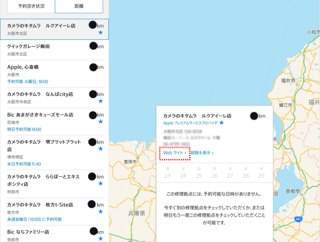Click 豊岡市 label on the map
This screenshot has height=242, width=320.
click(x=130, y=162)
